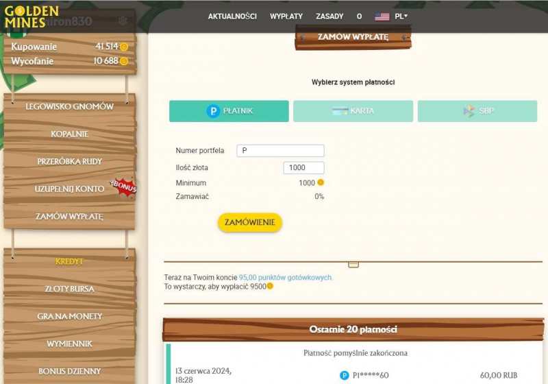Open Wypłaty in the top menu

coord(286,16)
